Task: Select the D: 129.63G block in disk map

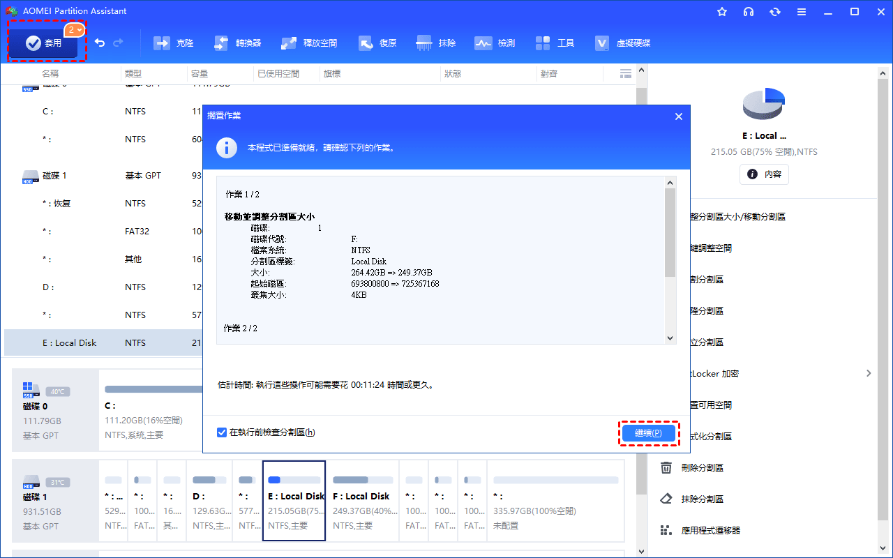Action: pos(209,501)
